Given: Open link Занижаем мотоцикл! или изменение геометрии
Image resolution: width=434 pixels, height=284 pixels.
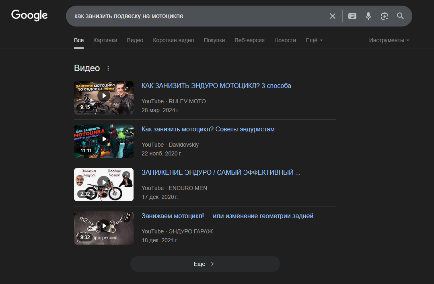Looking at the screenshot, I should (x=231, y=216).
